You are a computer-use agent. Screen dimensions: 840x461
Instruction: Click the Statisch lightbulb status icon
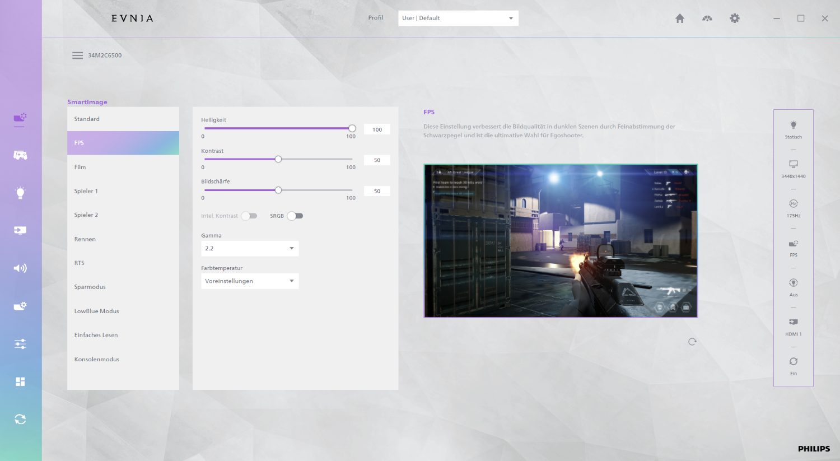(794, 125)
